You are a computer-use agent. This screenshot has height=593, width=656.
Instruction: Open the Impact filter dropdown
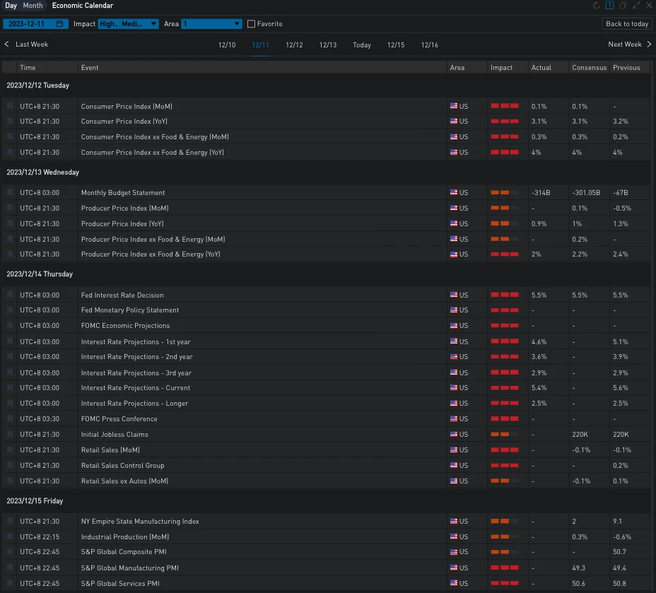(x=128, y=24)
